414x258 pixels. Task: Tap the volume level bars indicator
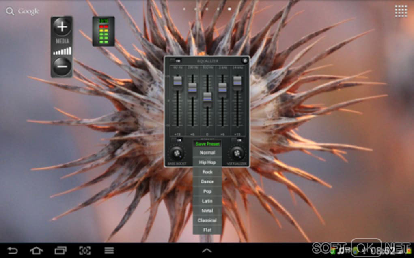tap(63, 51)
